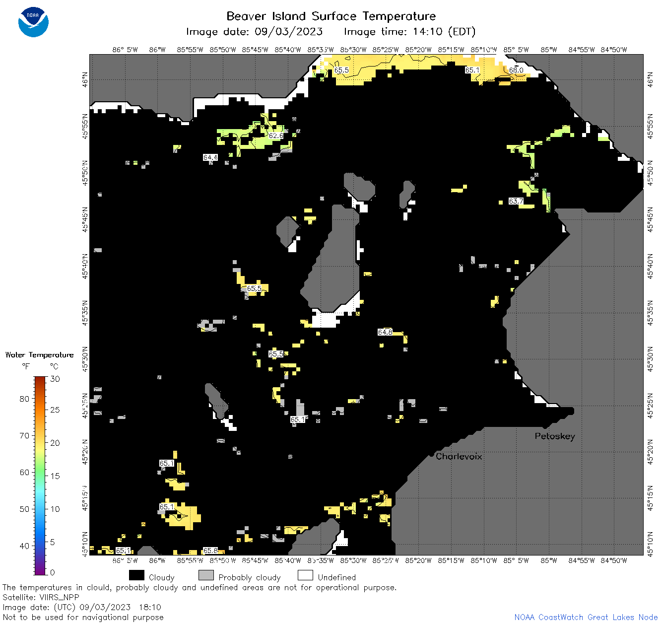Click the 15 Celsius tick label
Image resolution: width=663 pixels, height=625 pixels.
point(55,476)
